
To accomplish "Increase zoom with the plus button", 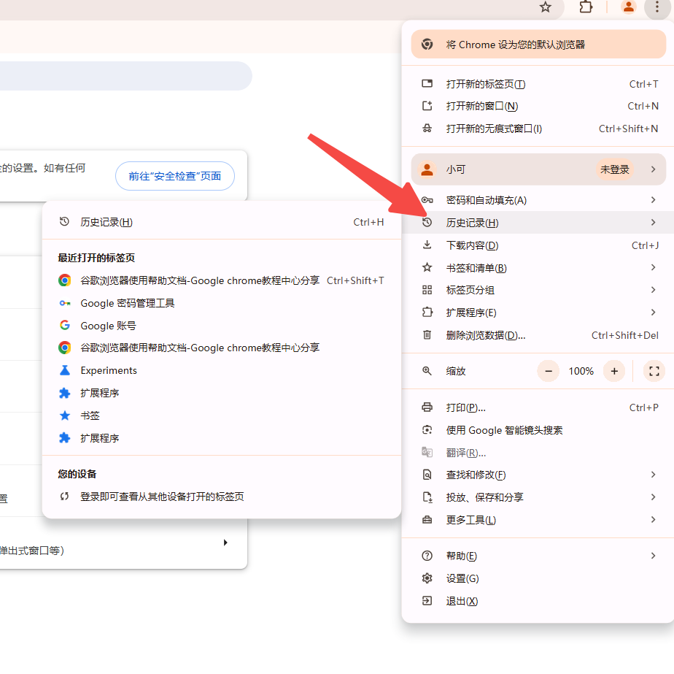I will point(614,371).
